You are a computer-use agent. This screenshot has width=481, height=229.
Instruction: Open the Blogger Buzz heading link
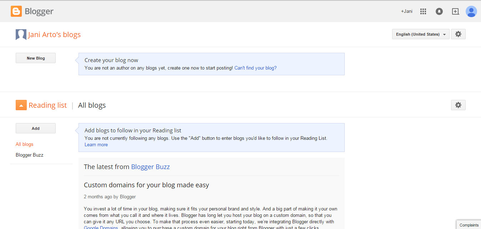coord(151,167)
